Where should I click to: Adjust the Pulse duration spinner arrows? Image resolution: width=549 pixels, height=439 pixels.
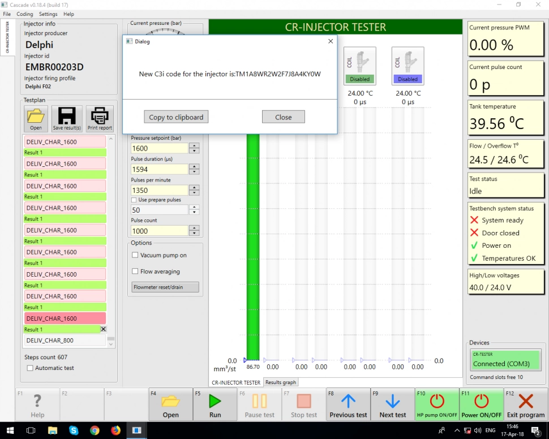[x=194, y=169]
